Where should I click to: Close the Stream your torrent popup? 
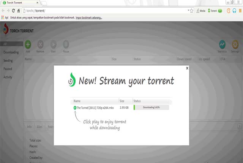[187, 68]
